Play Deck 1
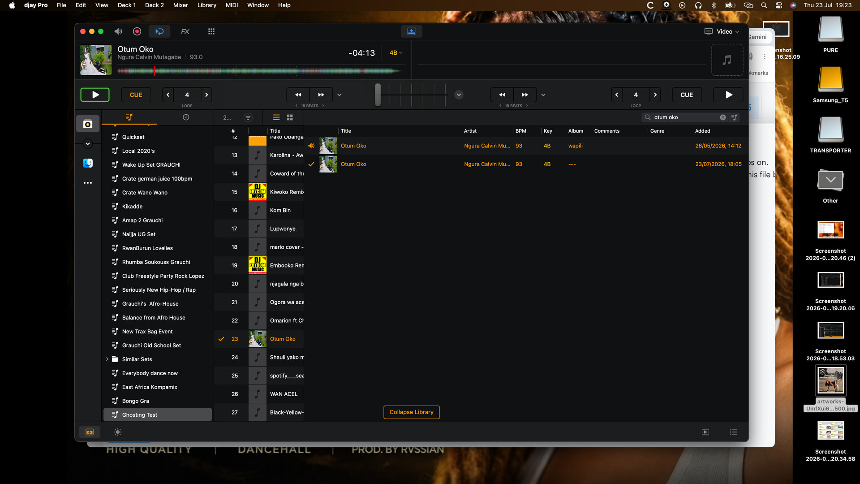This screenshot has height=484, width=860. 95,95
